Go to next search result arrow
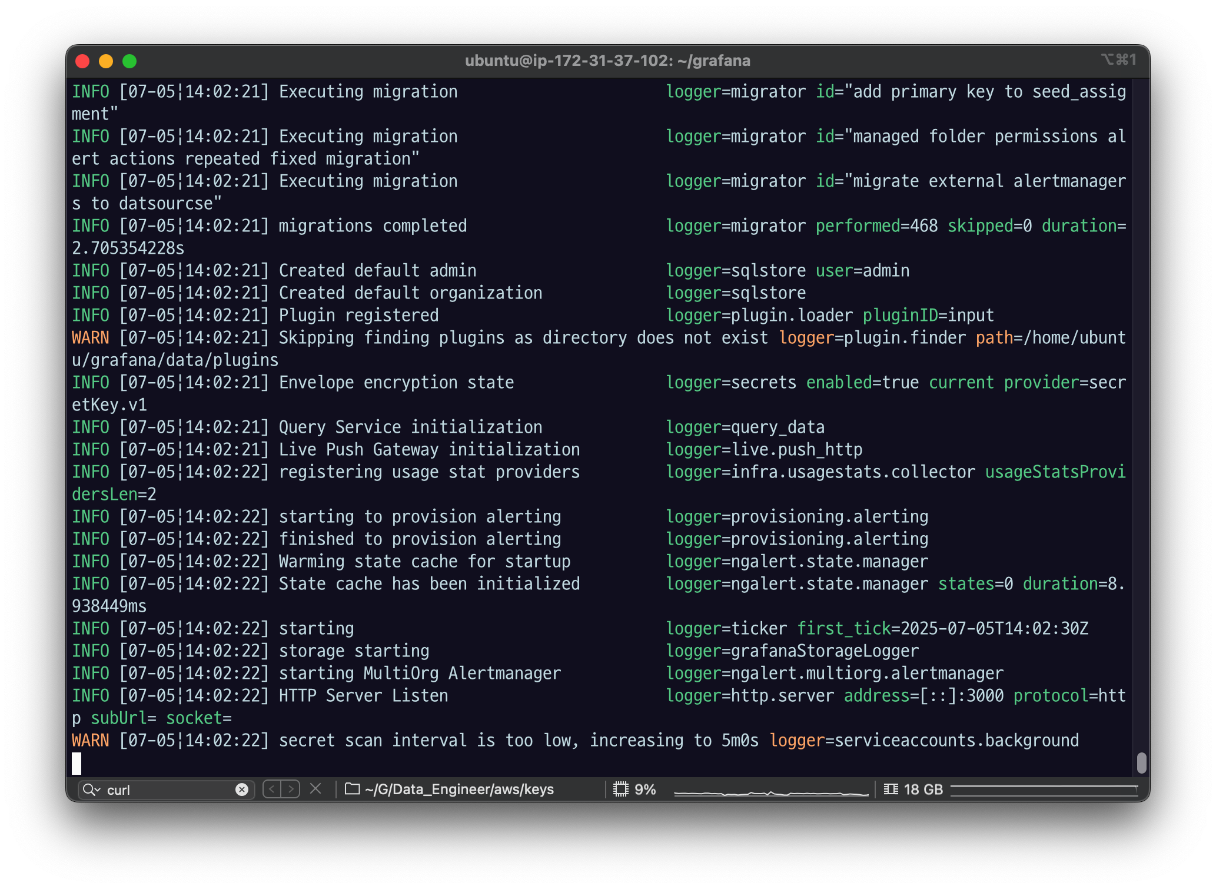Screen dimensions: 1216x889 [291, 789]
